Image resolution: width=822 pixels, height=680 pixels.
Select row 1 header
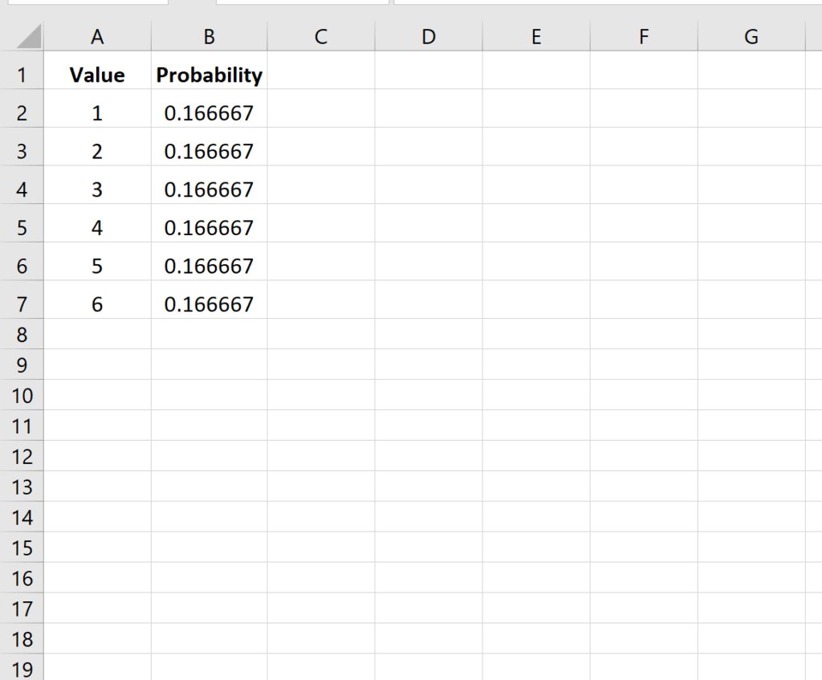click(x=22, y=75)
